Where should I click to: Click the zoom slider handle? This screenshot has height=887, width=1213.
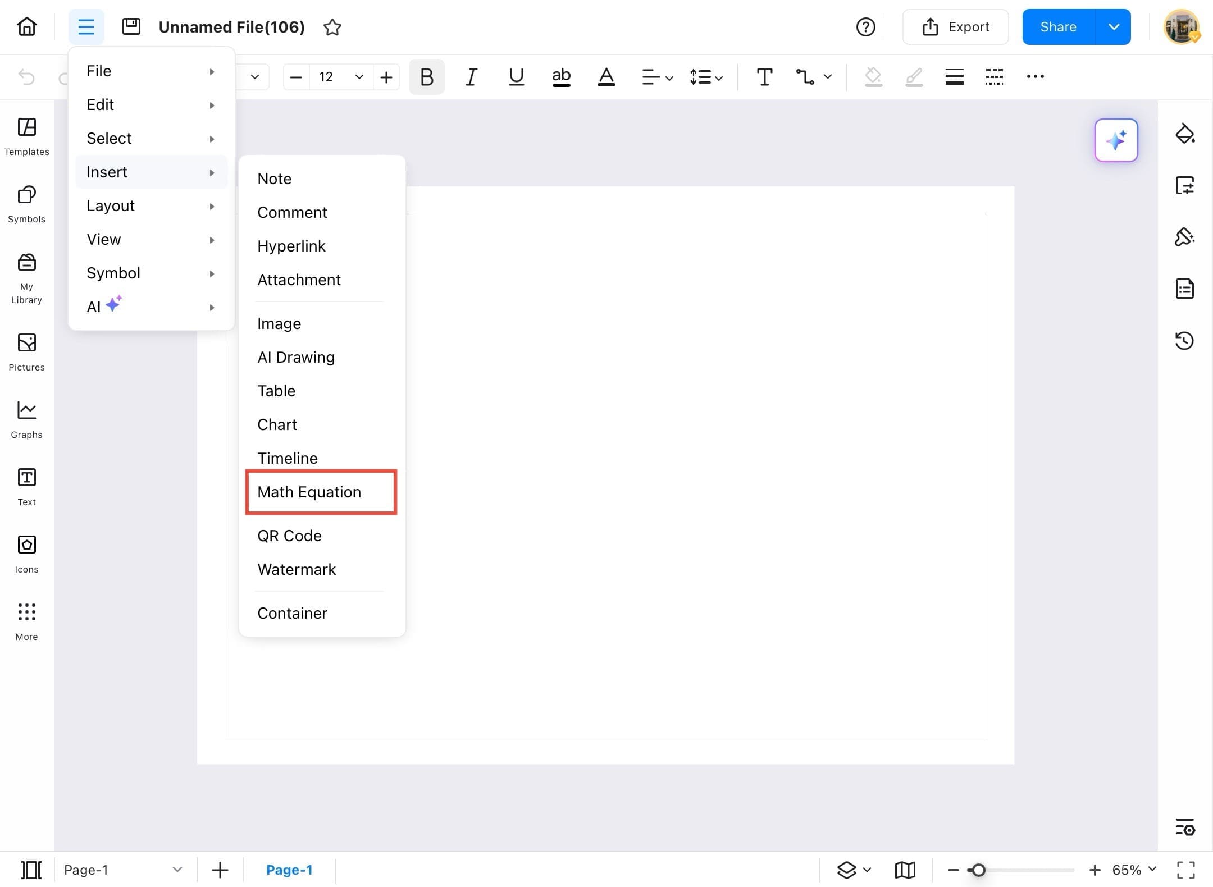click(978, 870)
